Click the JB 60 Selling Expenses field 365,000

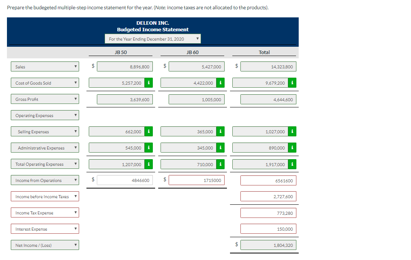(188, 131)
